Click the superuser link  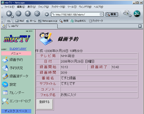(x=18, y=49)
